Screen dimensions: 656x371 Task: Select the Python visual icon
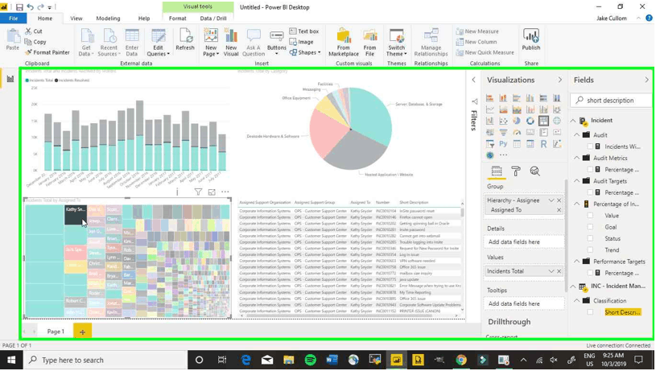(503, 144)
